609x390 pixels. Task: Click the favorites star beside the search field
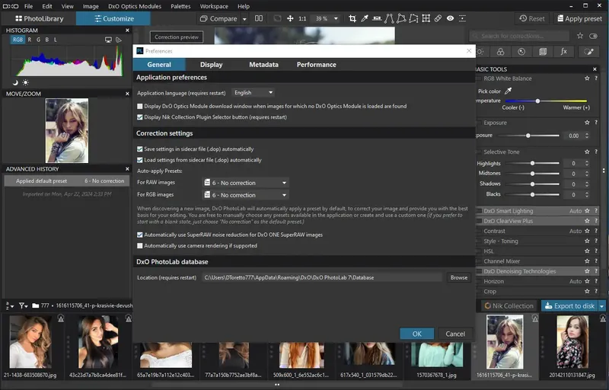tap(580, 36)
